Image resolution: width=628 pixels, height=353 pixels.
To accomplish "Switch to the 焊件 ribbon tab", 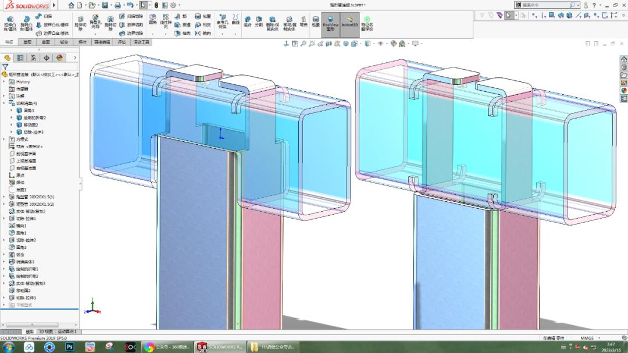I will click(x=82, y=42).
